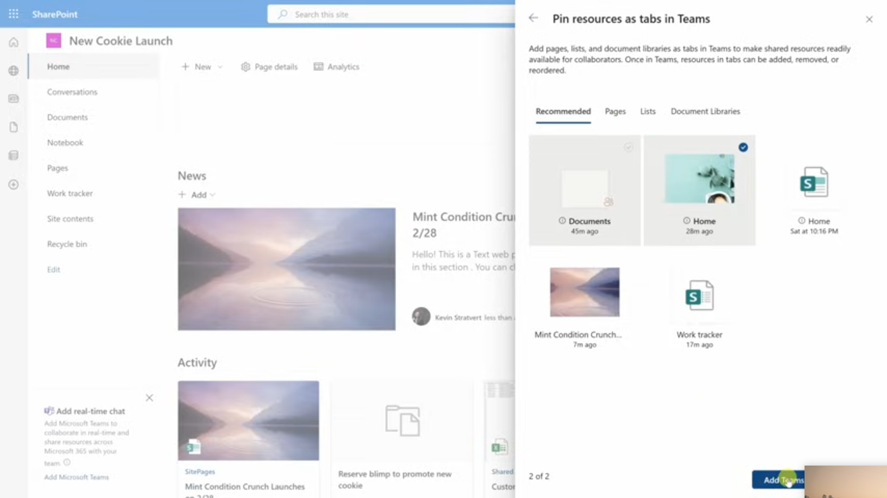
Task: Switch to the Document Libraries tab
Action: tap(705, 112)
